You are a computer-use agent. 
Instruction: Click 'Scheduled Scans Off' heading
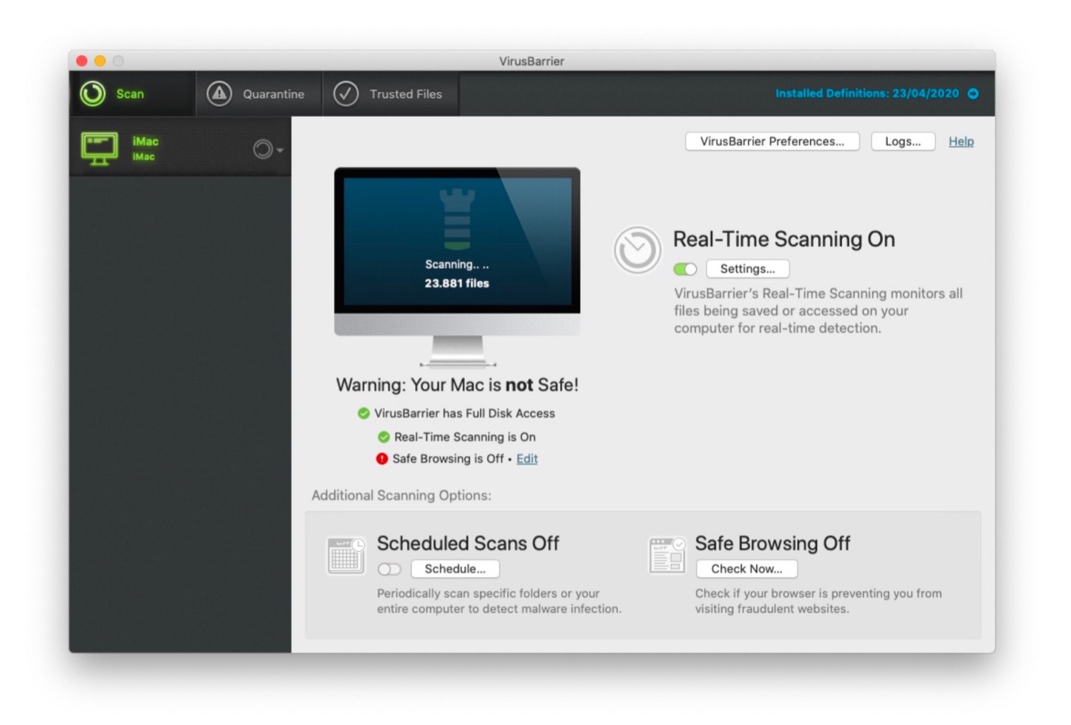[x=468, y=543]
